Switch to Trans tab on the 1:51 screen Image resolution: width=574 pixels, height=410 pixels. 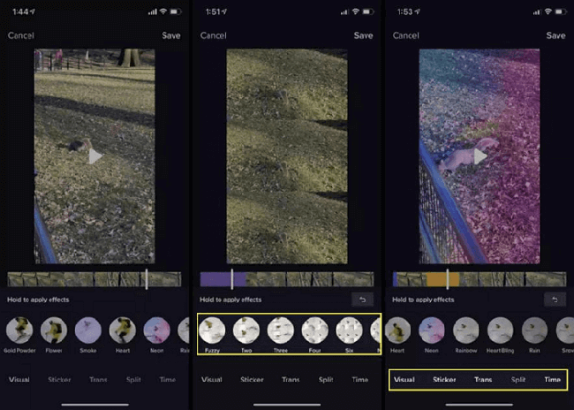click(291, 380)
